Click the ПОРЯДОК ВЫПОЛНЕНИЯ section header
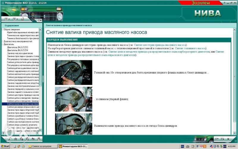Image resolution: width=238 pixels, height=149 pixels. point(139,40)
